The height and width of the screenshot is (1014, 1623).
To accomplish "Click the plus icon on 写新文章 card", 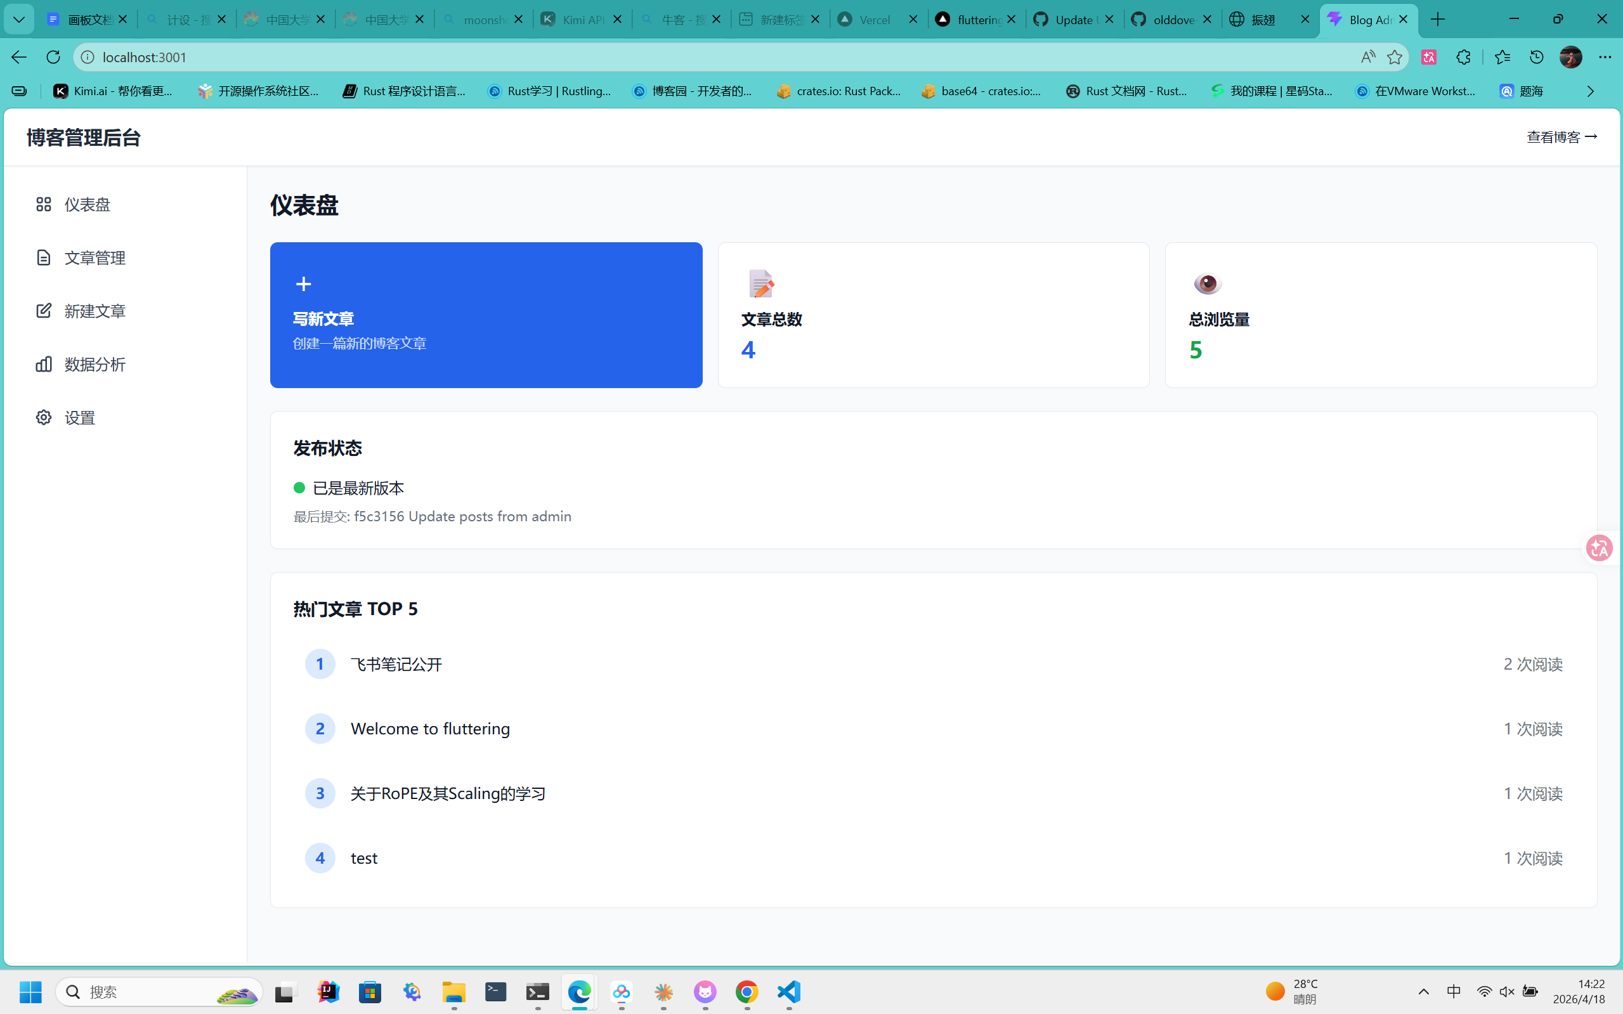I will (x=303, y=284).
